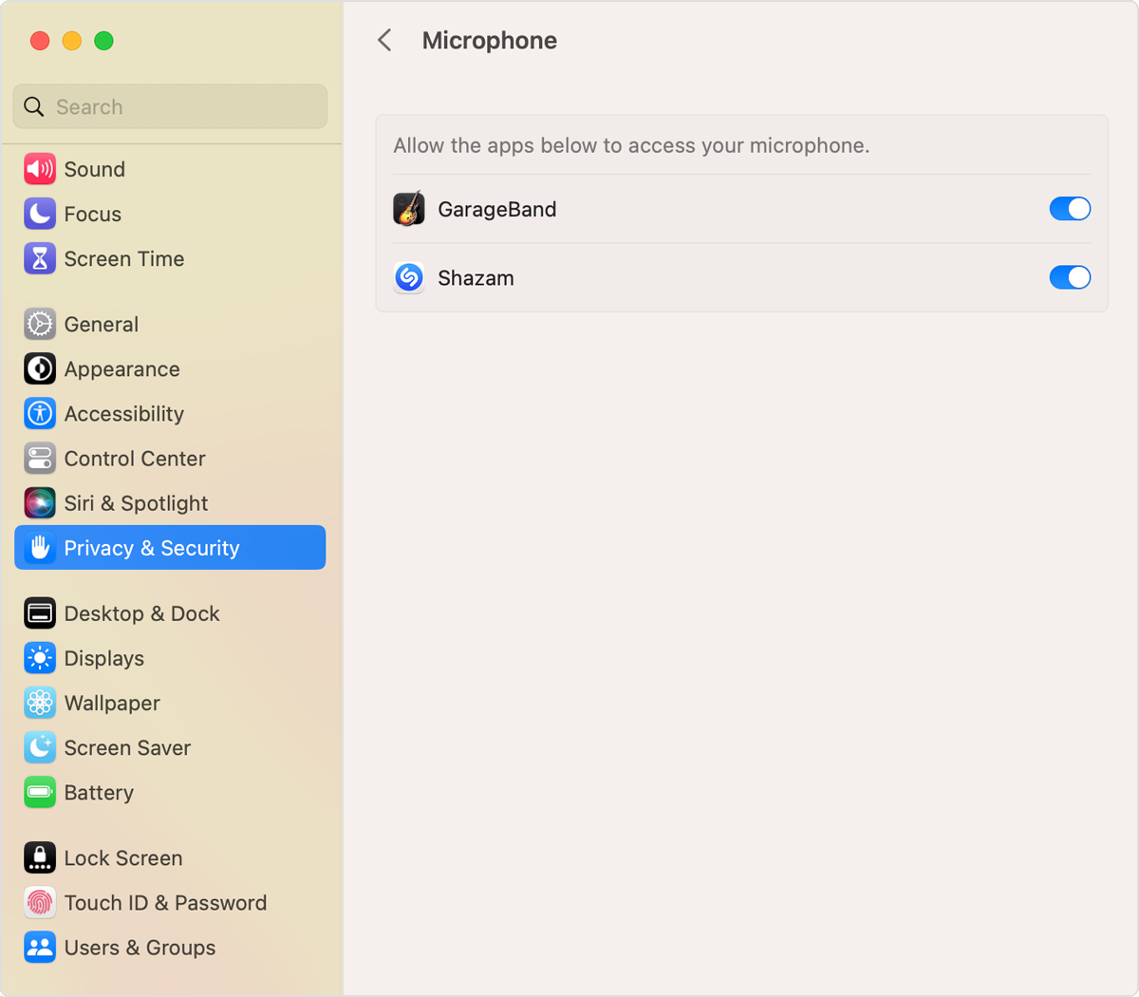Click the green full-screen window button
This screenshot has width=1139, height=997.
pos(104,41)
